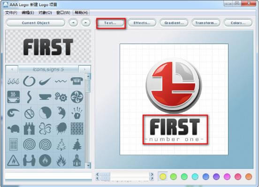259x187 pixels.
Task: Open the 文件(F) menu
Action: pyautogui.click(x=11, y=13)
